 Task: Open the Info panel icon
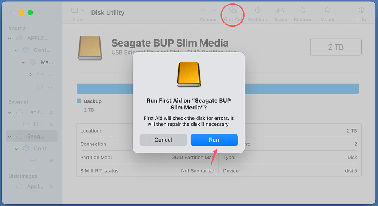361,11
